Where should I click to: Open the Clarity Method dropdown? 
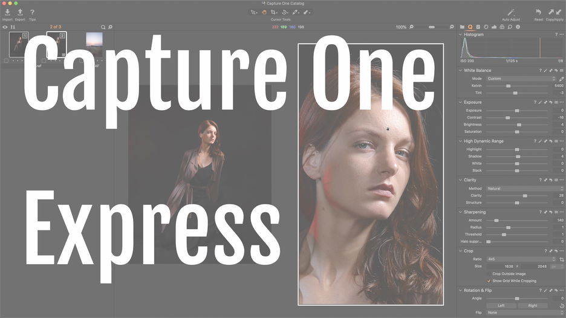[x=525, y=189]
